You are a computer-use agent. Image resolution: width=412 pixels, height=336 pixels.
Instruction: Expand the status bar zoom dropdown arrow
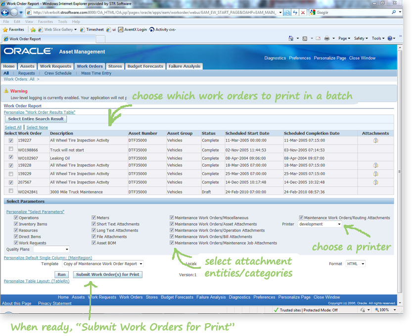394,310
